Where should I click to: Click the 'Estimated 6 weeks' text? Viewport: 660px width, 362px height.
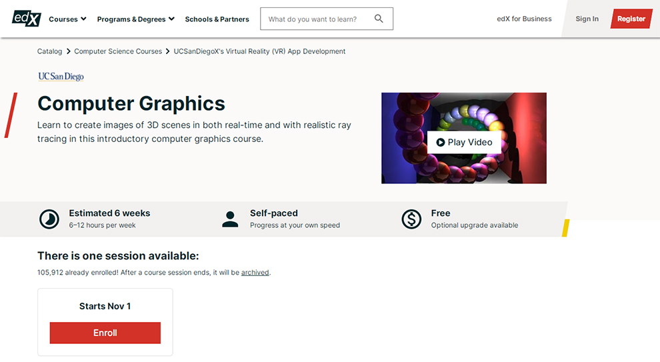coord(109,213)
